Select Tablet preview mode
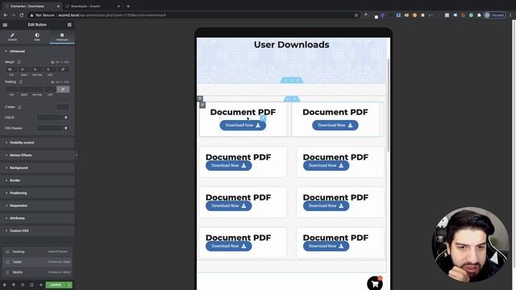 click(37, 262)
